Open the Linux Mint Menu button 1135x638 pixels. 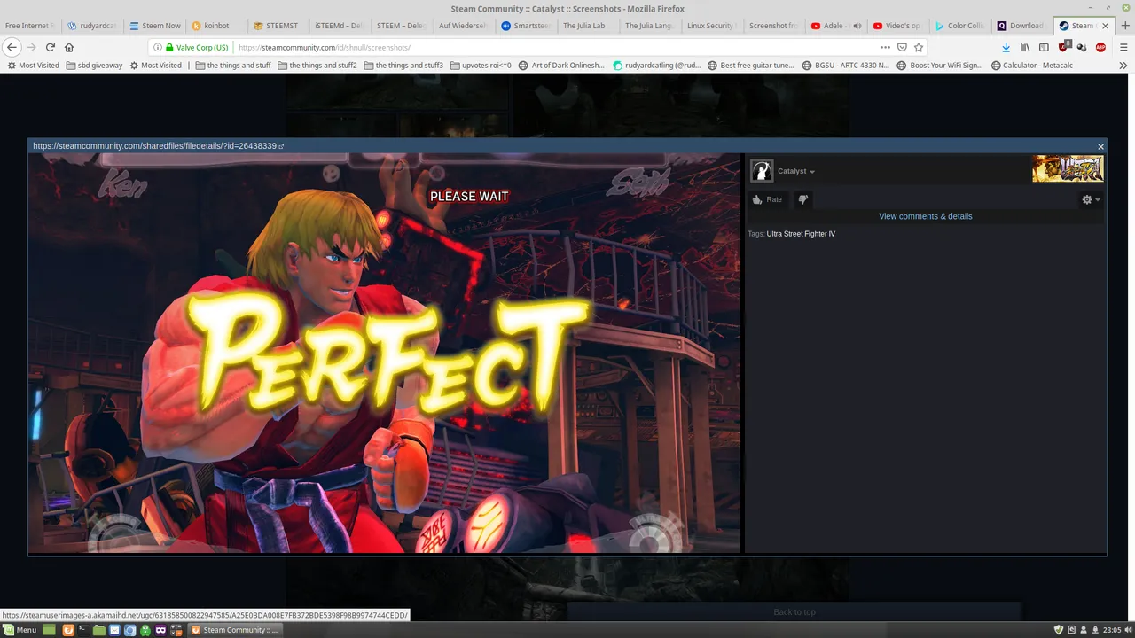coord(20,630)
